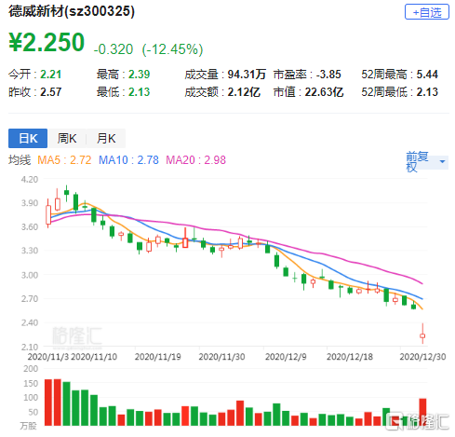Switch to the 月K monthly chart tab
Screen dimensions: 455x437
[x=106, y=138]
